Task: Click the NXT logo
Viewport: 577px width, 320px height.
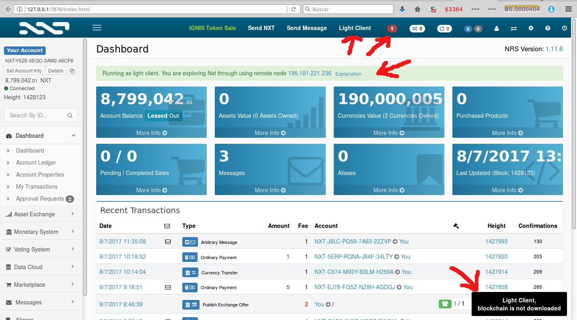Action: click(x=44, y=28)
